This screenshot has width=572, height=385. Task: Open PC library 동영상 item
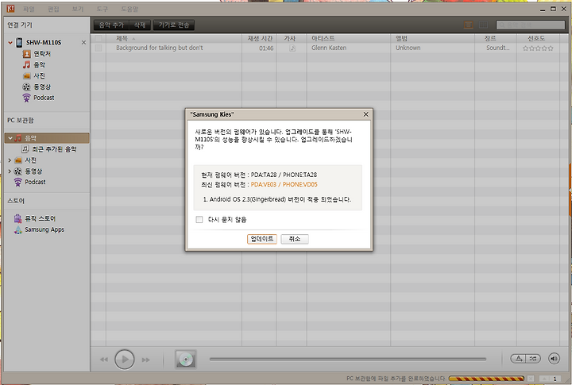pyautogui.click(x=33, y=171)
